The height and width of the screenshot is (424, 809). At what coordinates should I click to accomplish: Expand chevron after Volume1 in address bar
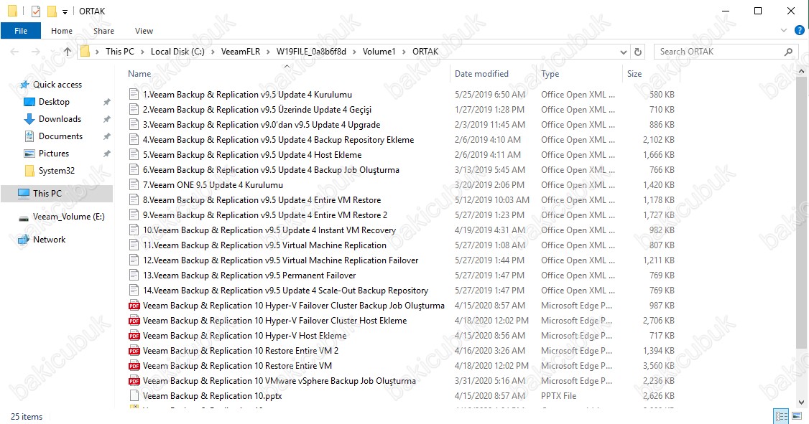[x=404, y=52]
